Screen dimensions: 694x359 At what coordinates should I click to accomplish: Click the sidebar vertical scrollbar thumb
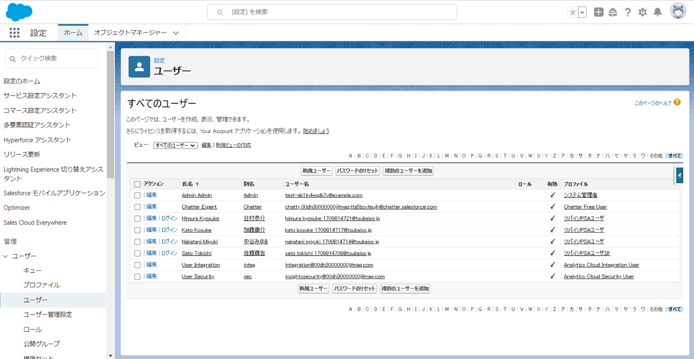(x=110, y=115)
